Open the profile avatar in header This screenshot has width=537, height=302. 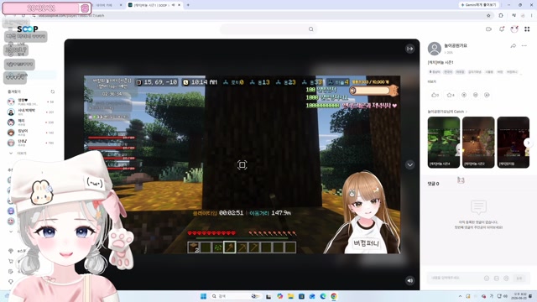point(514,29)
